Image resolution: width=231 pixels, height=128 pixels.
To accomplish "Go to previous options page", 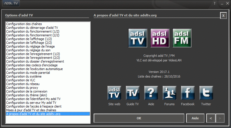I will pyautogui.click(x=211, y=118).
